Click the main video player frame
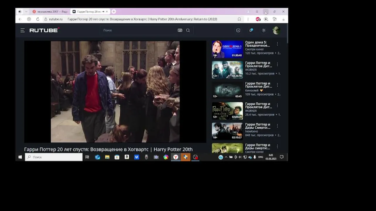This screenshot has width=376, height=211. pyautogui.click(x=115, y=91)
